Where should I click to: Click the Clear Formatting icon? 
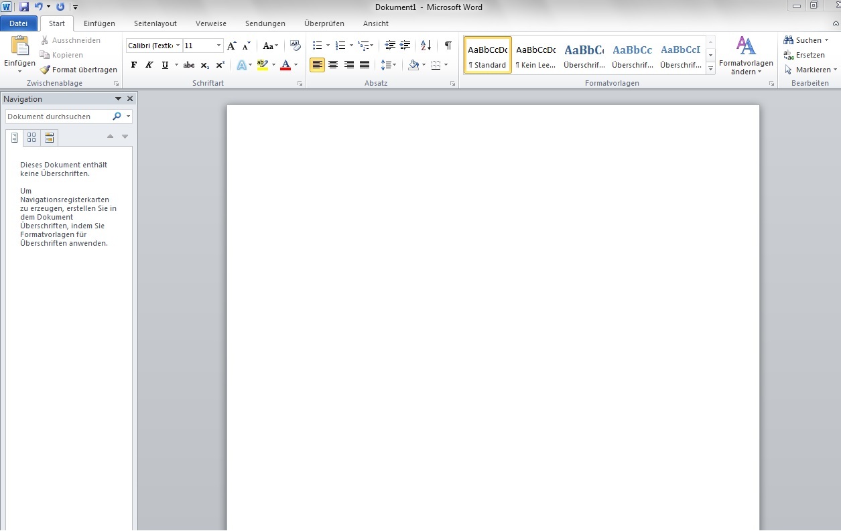pos(296,46)
